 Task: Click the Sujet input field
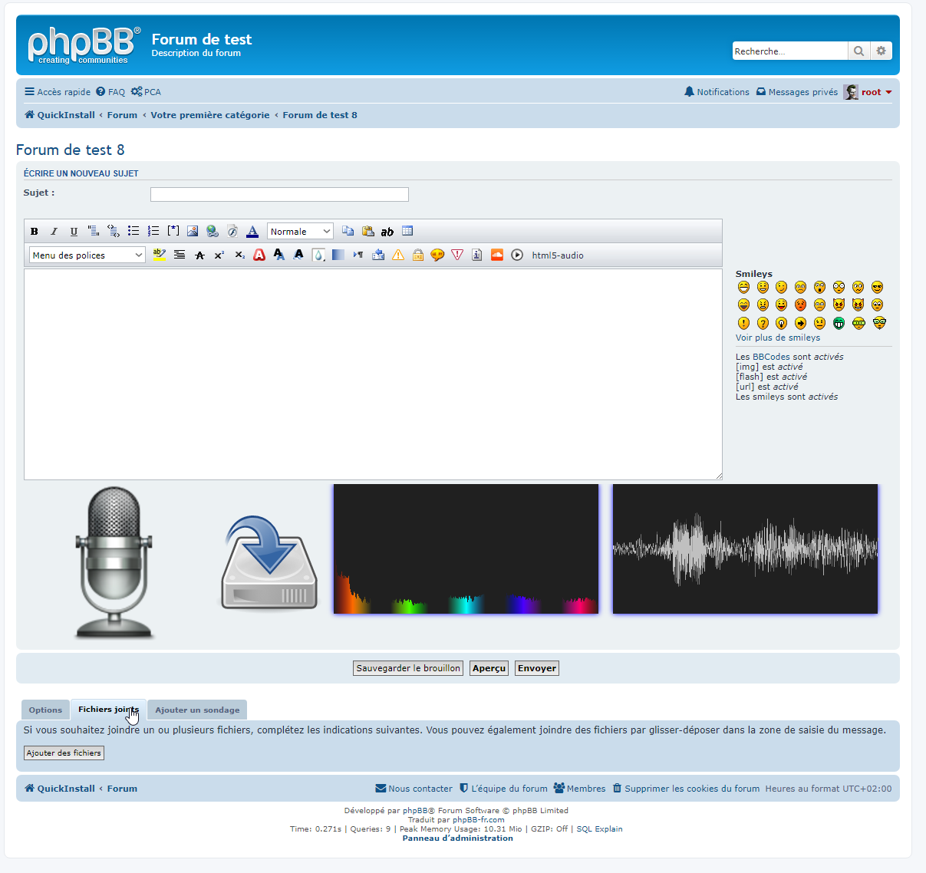click(279, 195)
